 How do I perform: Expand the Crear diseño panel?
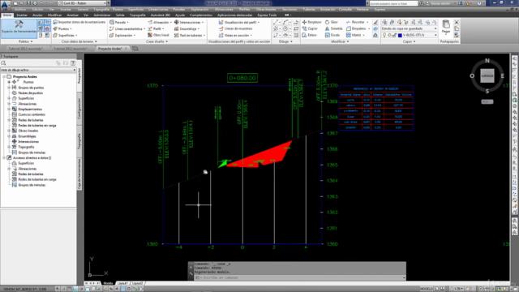pos(157,41)
